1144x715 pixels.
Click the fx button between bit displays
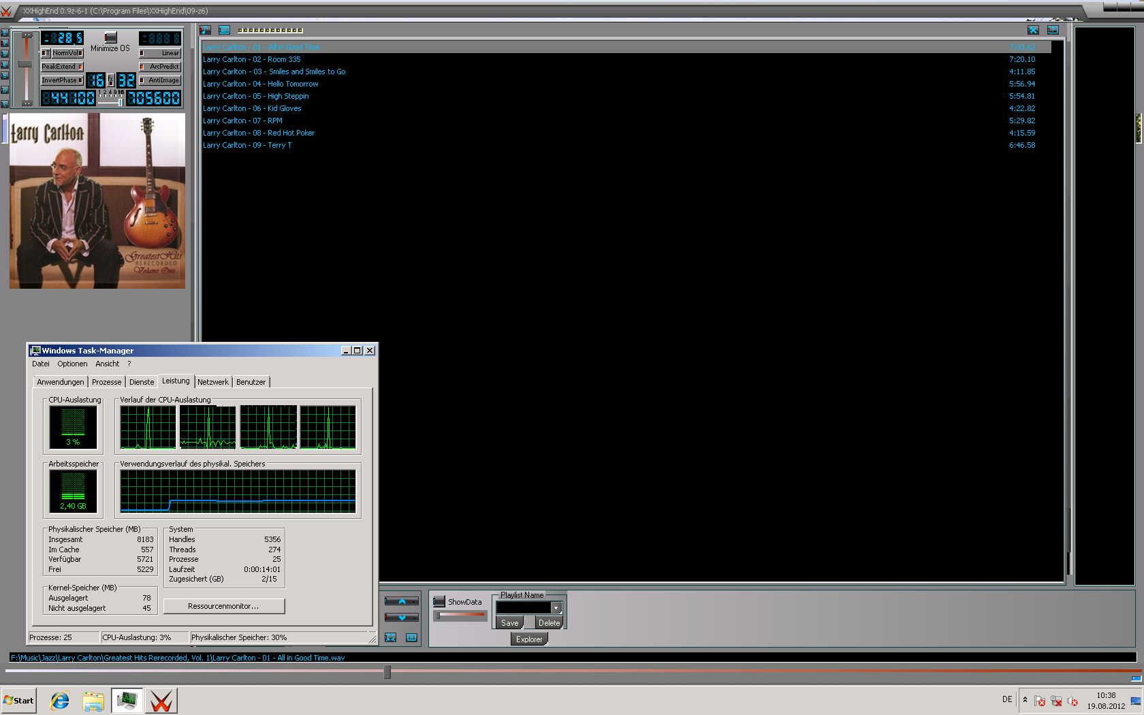point(111,80)
